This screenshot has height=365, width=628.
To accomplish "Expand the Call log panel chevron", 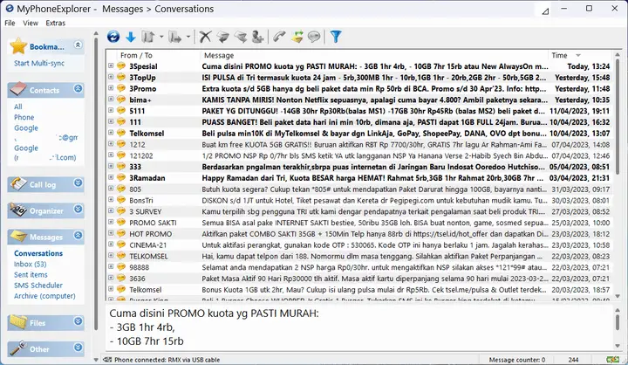I will point(78,182).
